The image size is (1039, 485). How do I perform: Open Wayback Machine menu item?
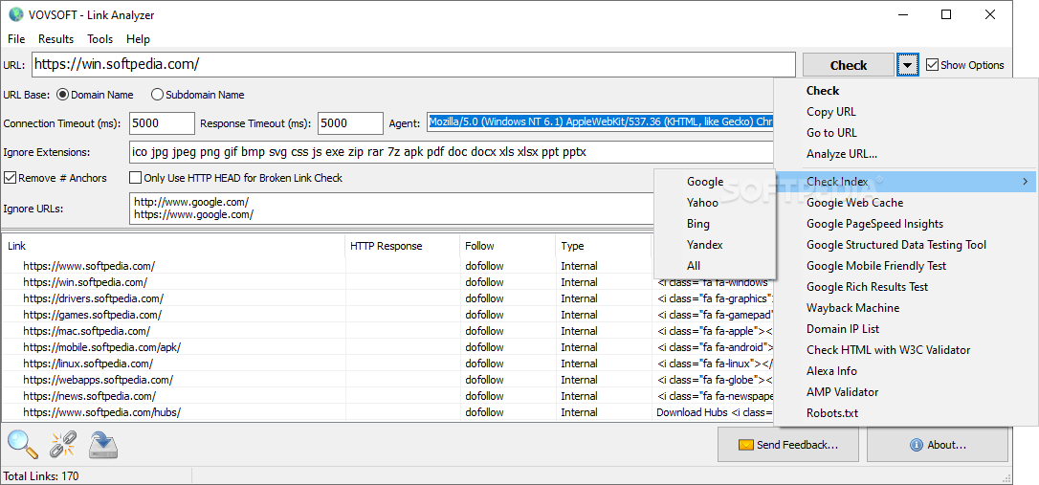pos(905,308)
